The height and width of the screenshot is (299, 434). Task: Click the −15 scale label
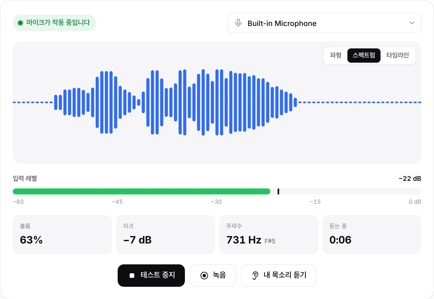pyautogui.click(x=315, y=202)
